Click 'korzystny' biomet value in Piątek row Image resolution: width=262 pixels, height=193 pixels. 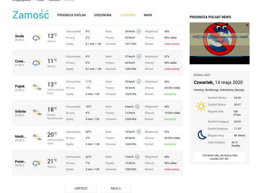(170, 94)
